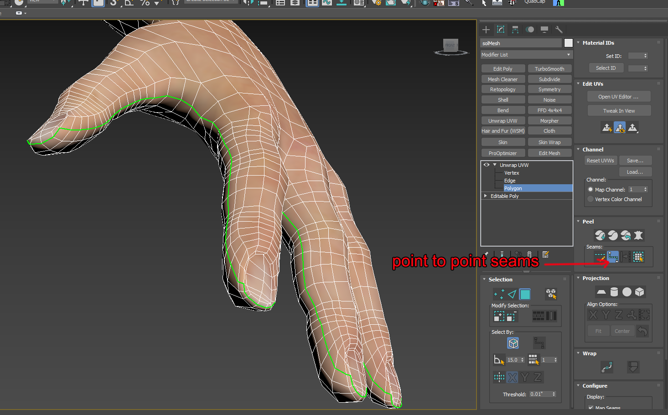668x415 pixels.
Task: Click the Select By Element XY Toggle icon
Action: click(x=499, y=377)
